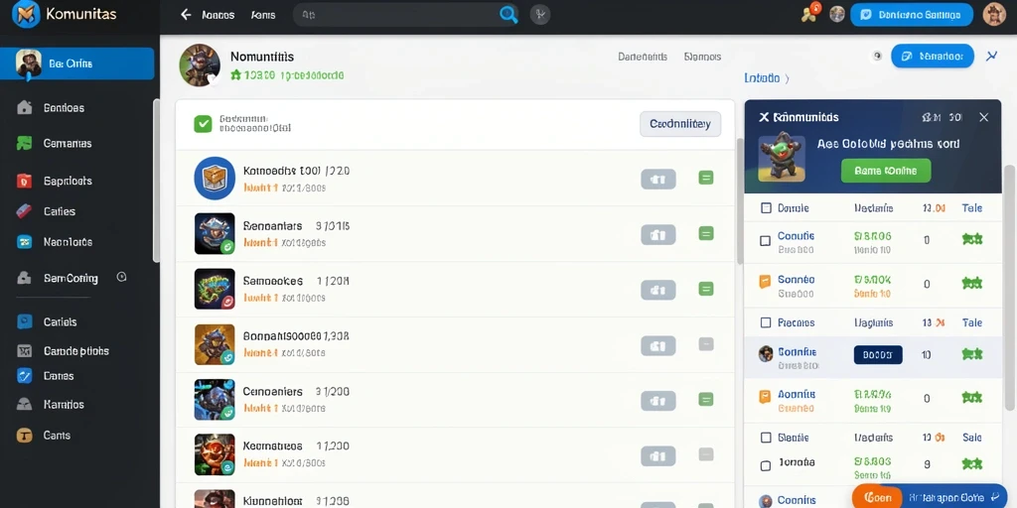Check the Tomota row checkbox
The height and width of the screenshot is (508, 1017).
766,465
